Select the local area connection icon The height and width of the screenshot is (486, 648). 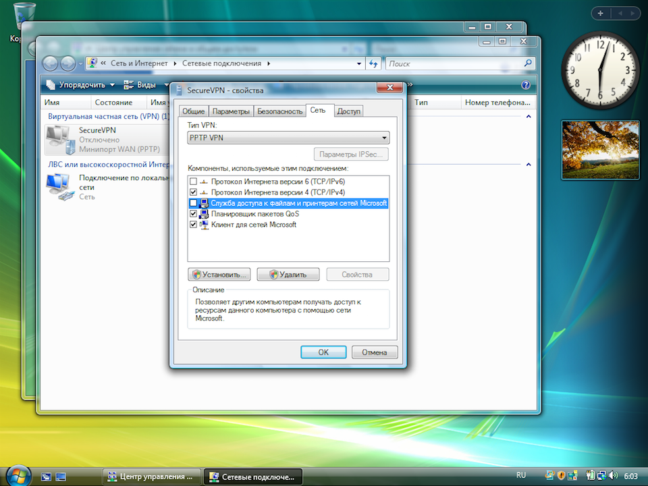pyautogui.click(x=60, y=187)
